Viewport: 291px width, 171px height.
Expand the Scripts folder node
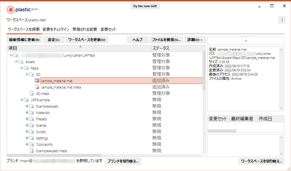pyautogui.click(x=27, y=131)
